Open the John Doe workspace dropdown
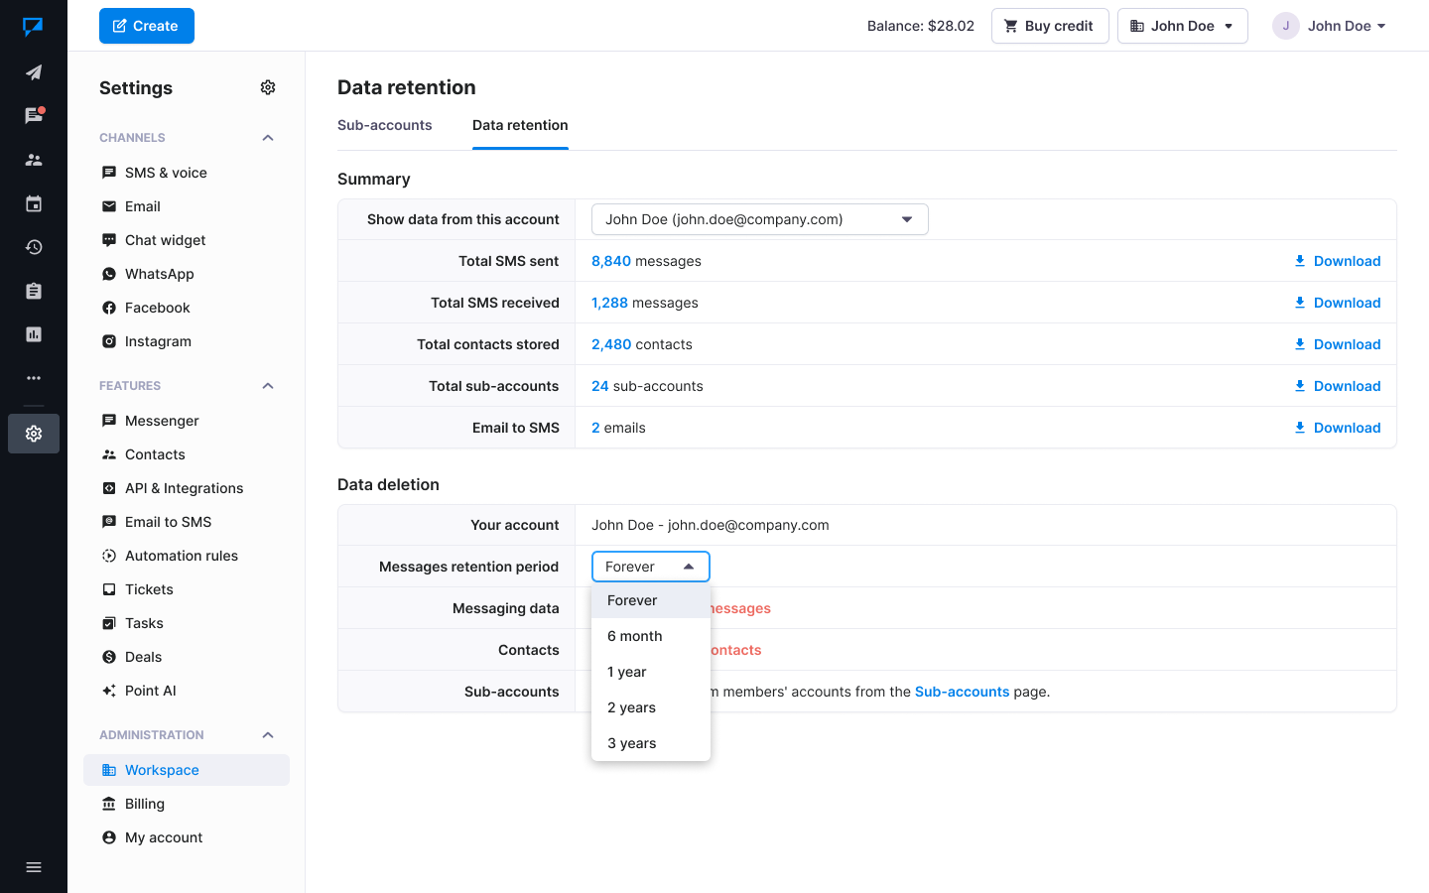This screenshot has width=1429, height=893. tap(1182, 26)
